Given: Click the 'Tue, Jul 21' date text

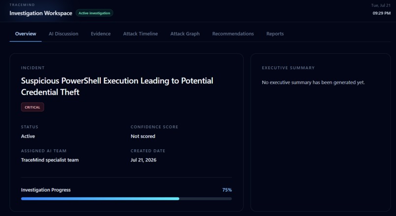Looking at the screenshot, I should [x=381, y=5].
